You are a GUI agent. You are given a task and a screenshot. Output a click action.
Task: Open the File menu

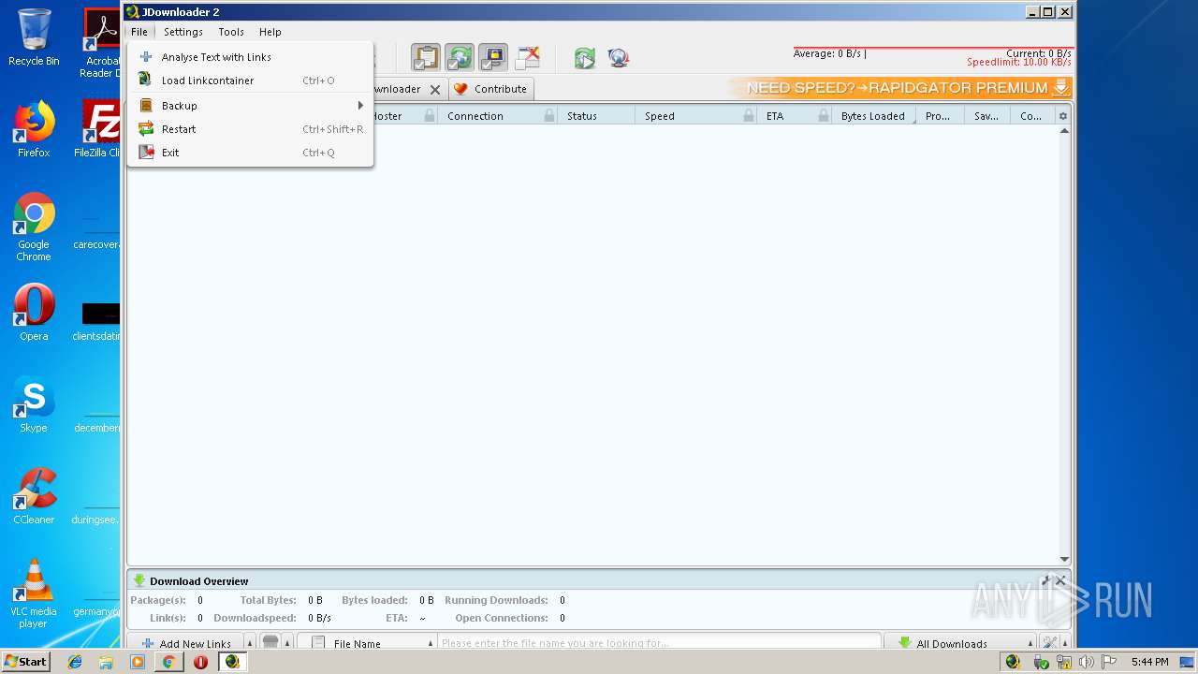(x=139, y=32)
